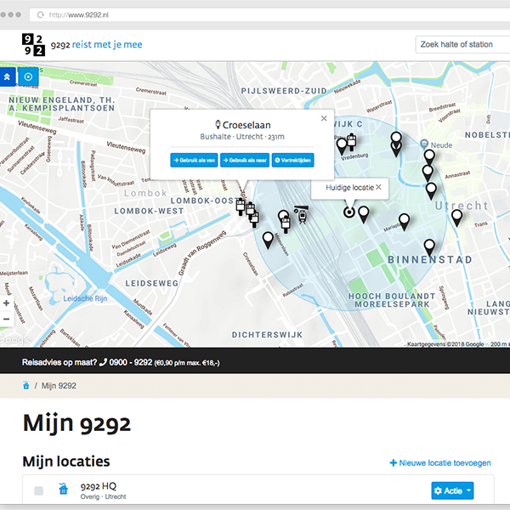Close the Croeselaan popup

pos(324,118)
